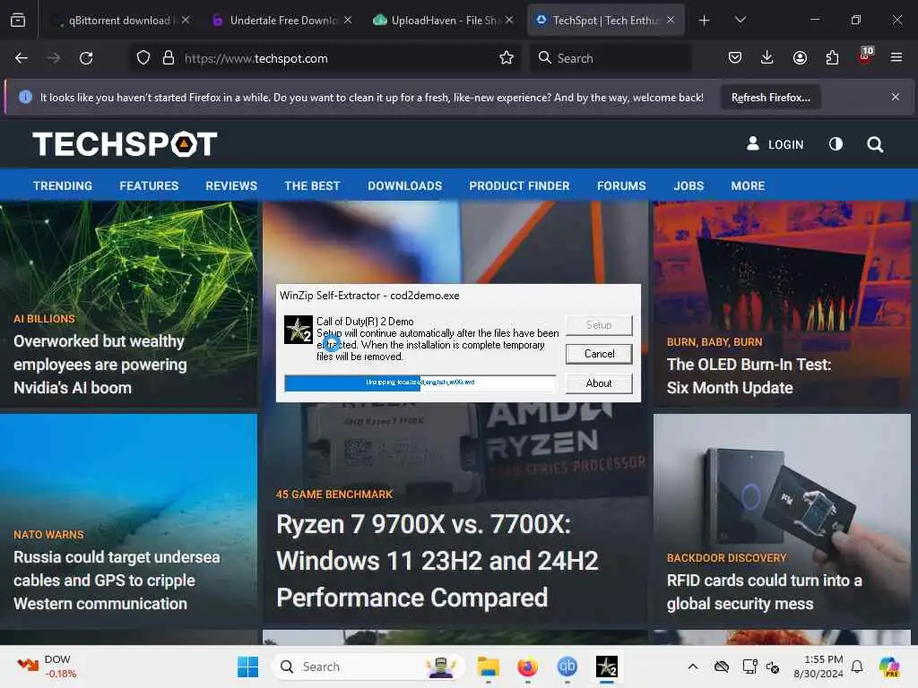Open Russia undersea cables article
The height and width of the screenshot is (688, 918).
[117, 580]
